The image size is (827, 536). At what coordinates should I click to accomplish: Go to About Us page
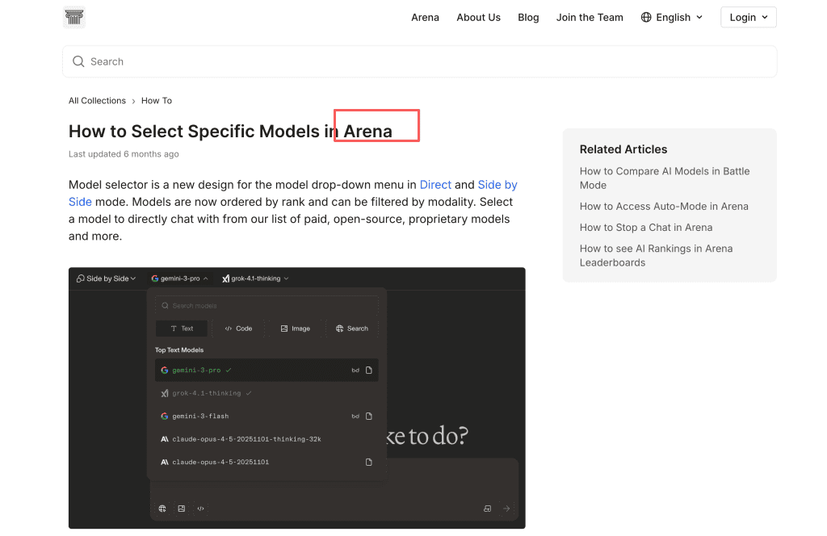[x=478, y=18]
